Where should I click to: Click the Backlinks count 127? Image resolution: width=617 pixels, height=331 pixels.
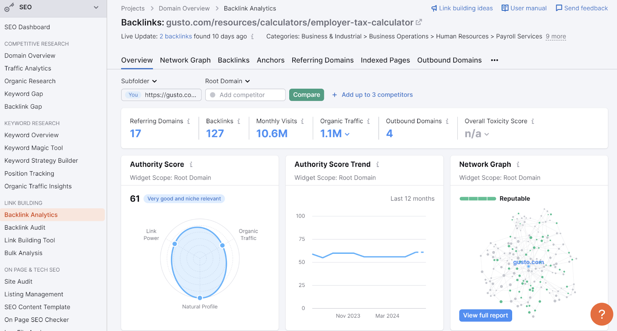pyautogui.click(x=215, y=133)
